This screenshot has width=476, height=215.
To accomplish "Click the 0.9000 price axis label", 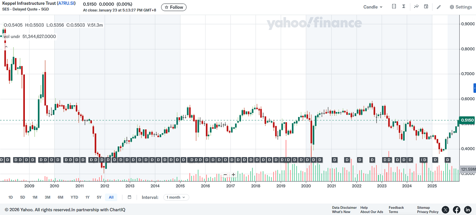I will (x=468, y=24).
